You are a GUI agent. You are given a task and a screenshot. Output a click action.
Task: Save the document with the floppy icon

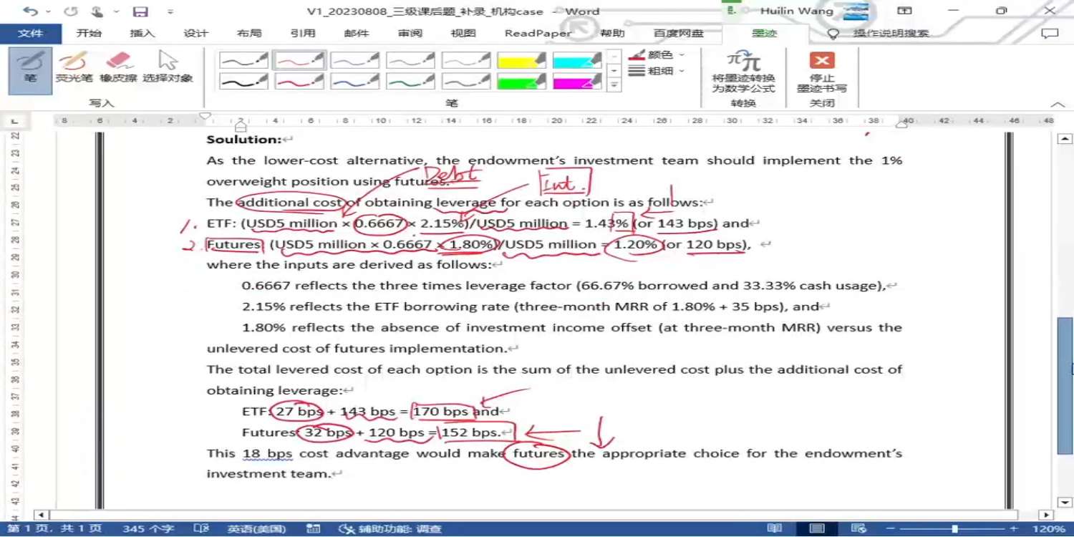pos(140,11)
